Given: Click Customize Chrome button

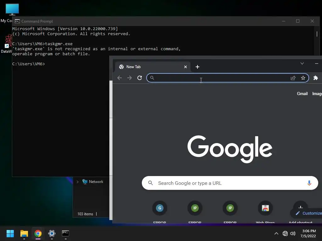Looking at the screenshot, I should coord(307,213).
